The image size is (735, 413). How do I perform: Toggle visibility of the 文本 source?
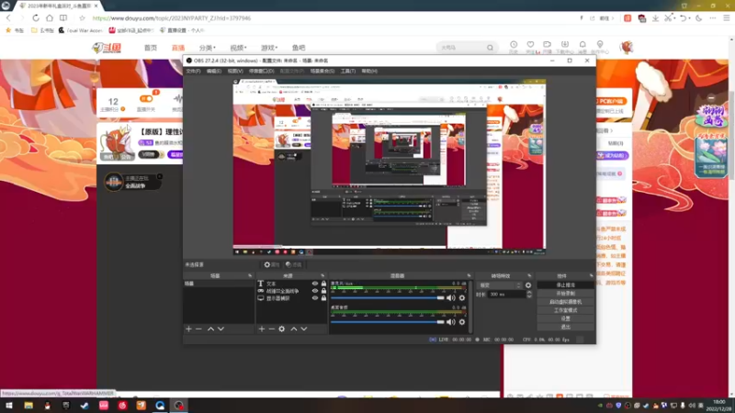click(315, 284)
